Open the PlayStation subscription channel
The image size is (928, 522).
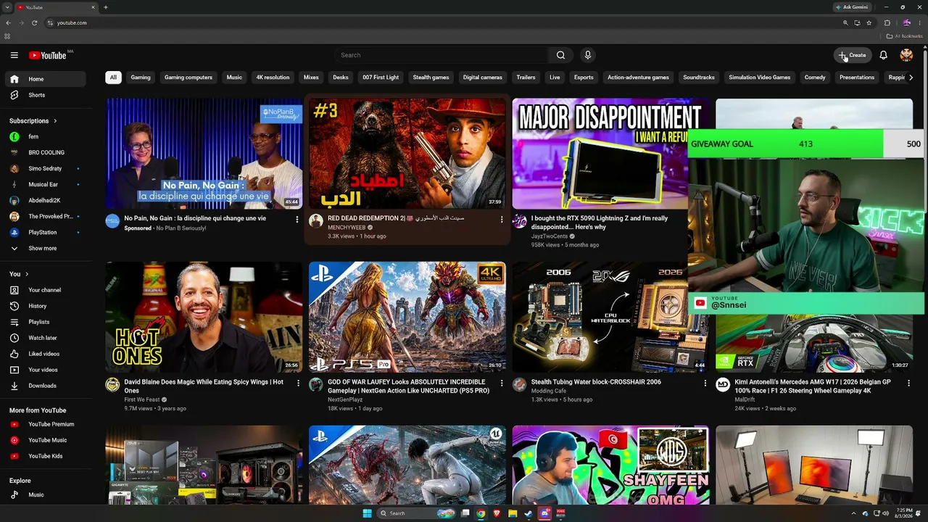[44, 232]
